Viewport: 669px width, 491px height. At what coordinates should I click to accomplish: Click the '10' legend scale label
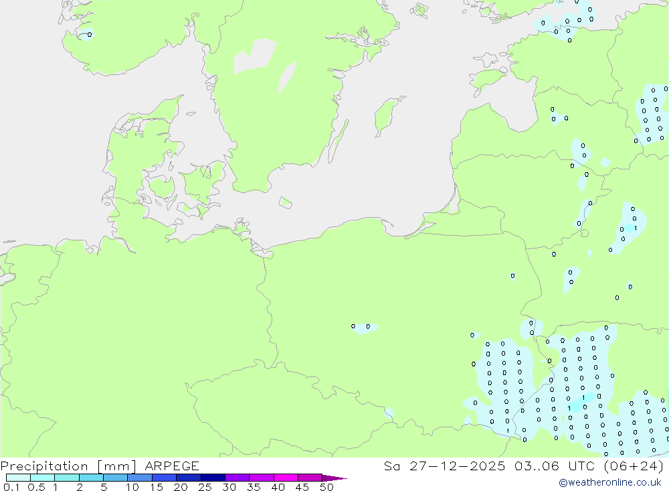pos(132,487)
